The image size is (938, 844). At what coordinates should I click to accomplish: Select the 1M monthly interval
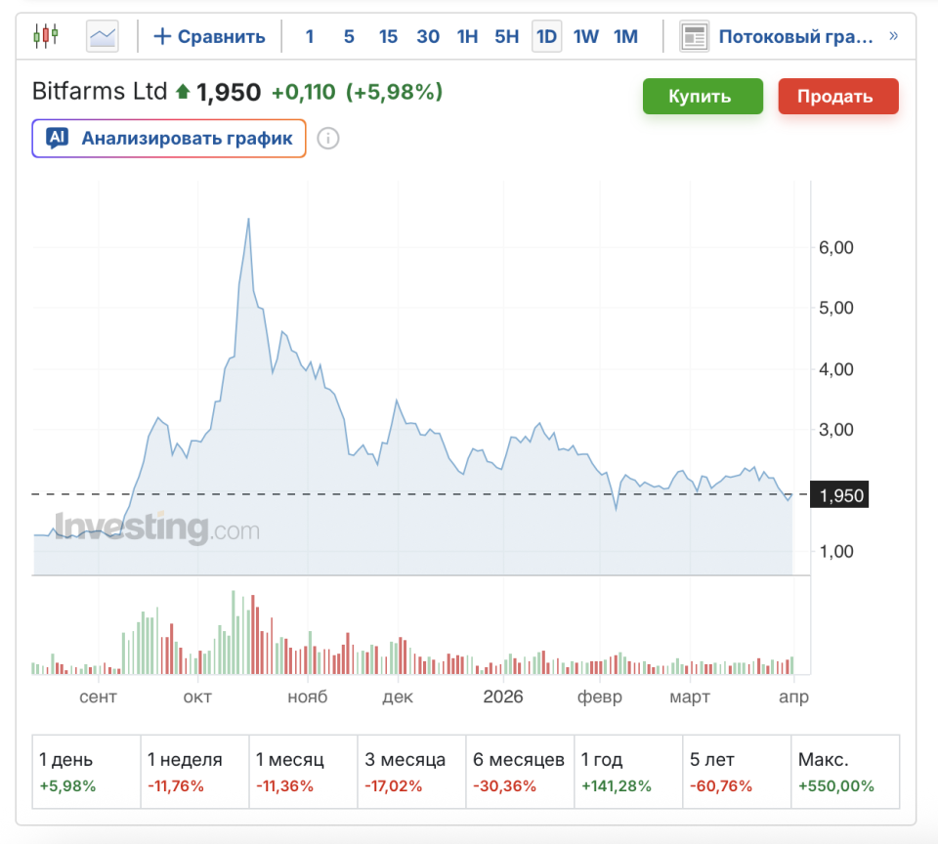(625, 36)
